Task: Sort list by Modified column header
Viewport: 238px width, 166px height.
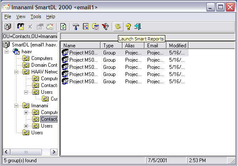Action: tap(177, 46)
